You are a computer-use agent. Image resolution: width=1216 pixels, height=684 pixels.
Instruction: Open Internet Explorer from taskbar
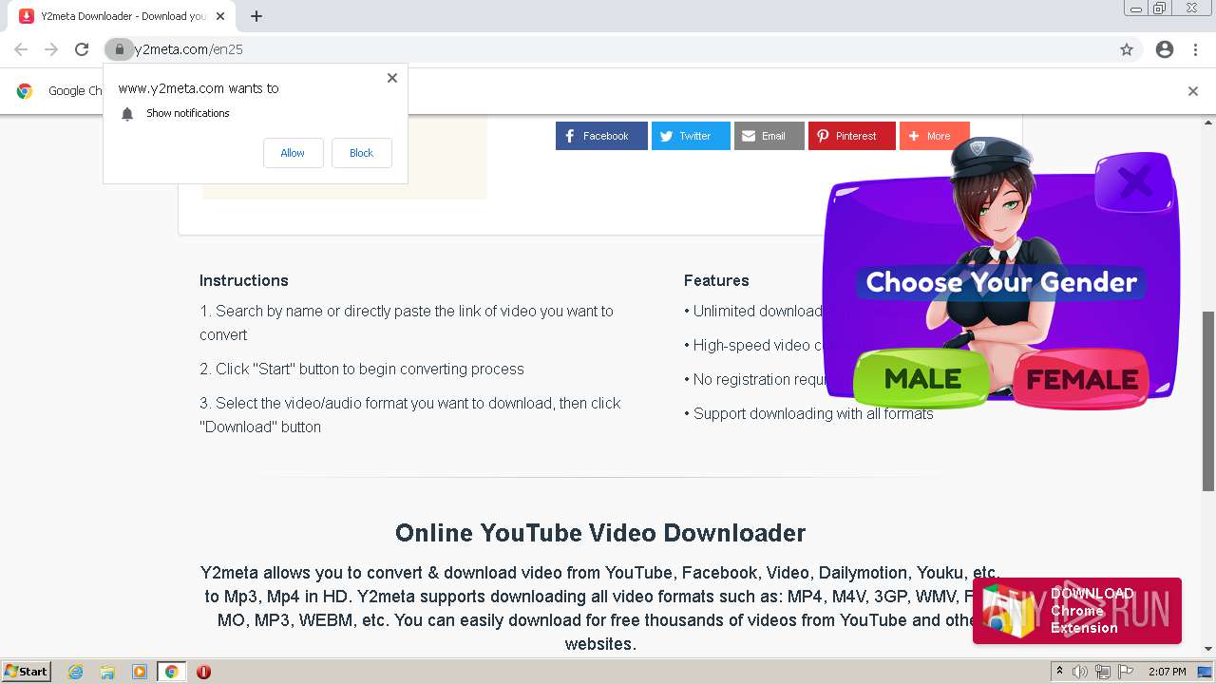pos(76,672)
